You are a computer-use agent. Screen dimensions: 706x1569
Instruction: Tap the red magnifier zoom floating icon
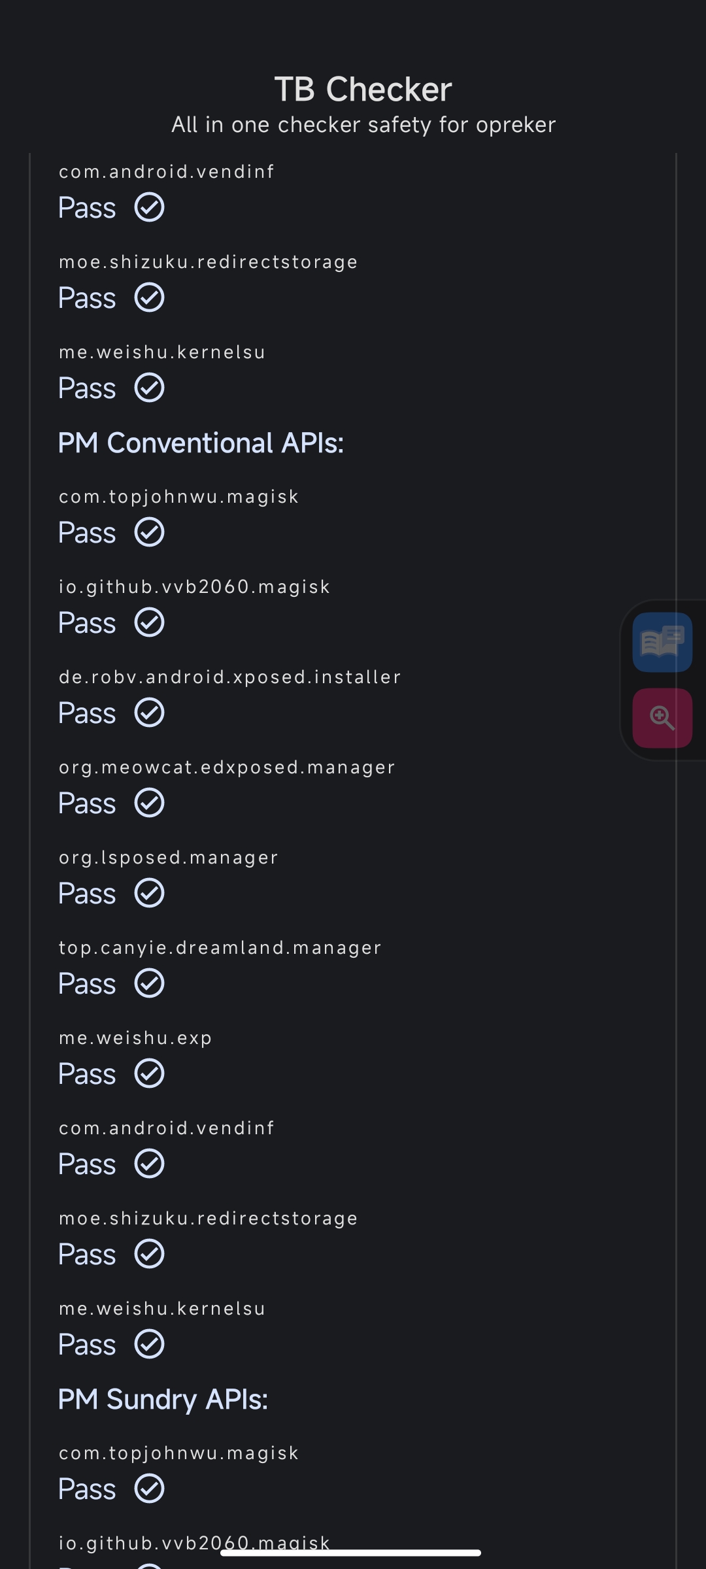tap(662, 718)
